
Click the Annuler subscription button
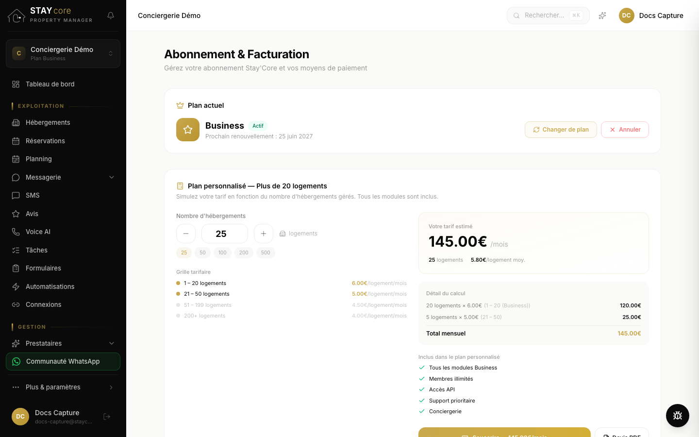(x=625, y=130)
